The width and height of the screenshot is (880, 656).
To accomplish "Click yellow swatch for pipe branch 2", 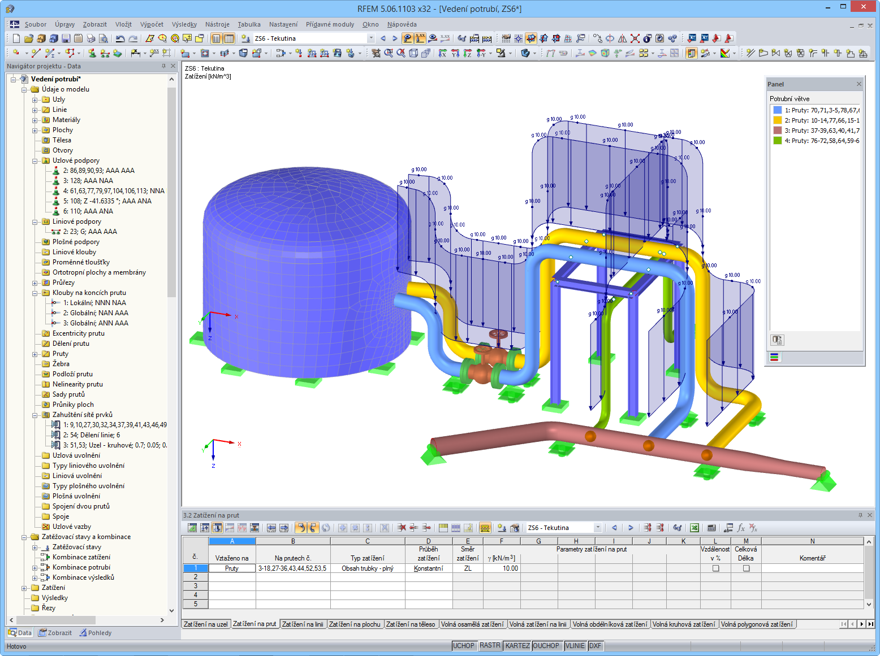I will 778,120.
